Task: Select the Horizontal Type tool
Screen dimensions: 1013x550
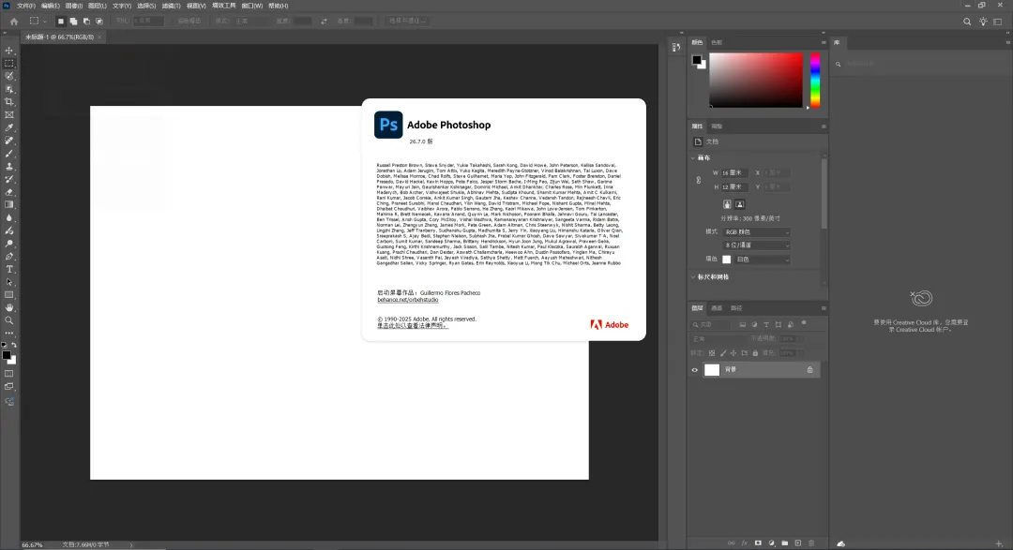Action: pos(9,269)
